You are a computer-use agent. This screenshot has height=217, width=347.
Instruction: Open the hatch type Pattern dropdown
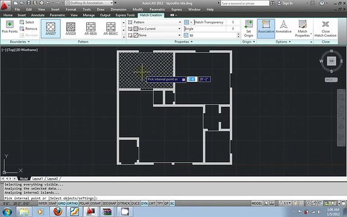(157, 22)
